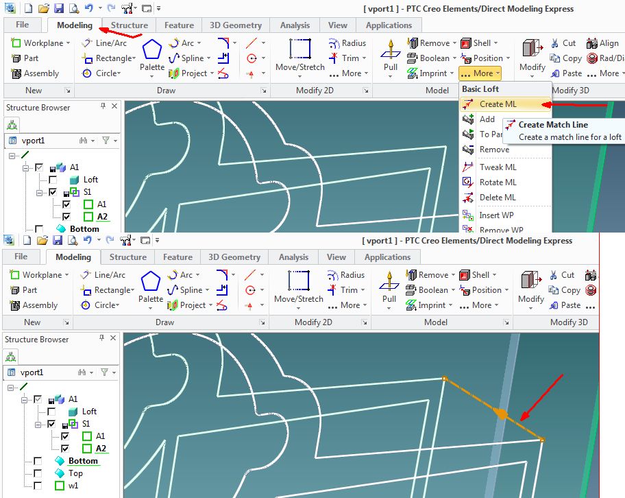Screen dimensions: 625x498
Task: Open the Boolean dropdown arrow in upper screenshot
Action: point(455,58)
